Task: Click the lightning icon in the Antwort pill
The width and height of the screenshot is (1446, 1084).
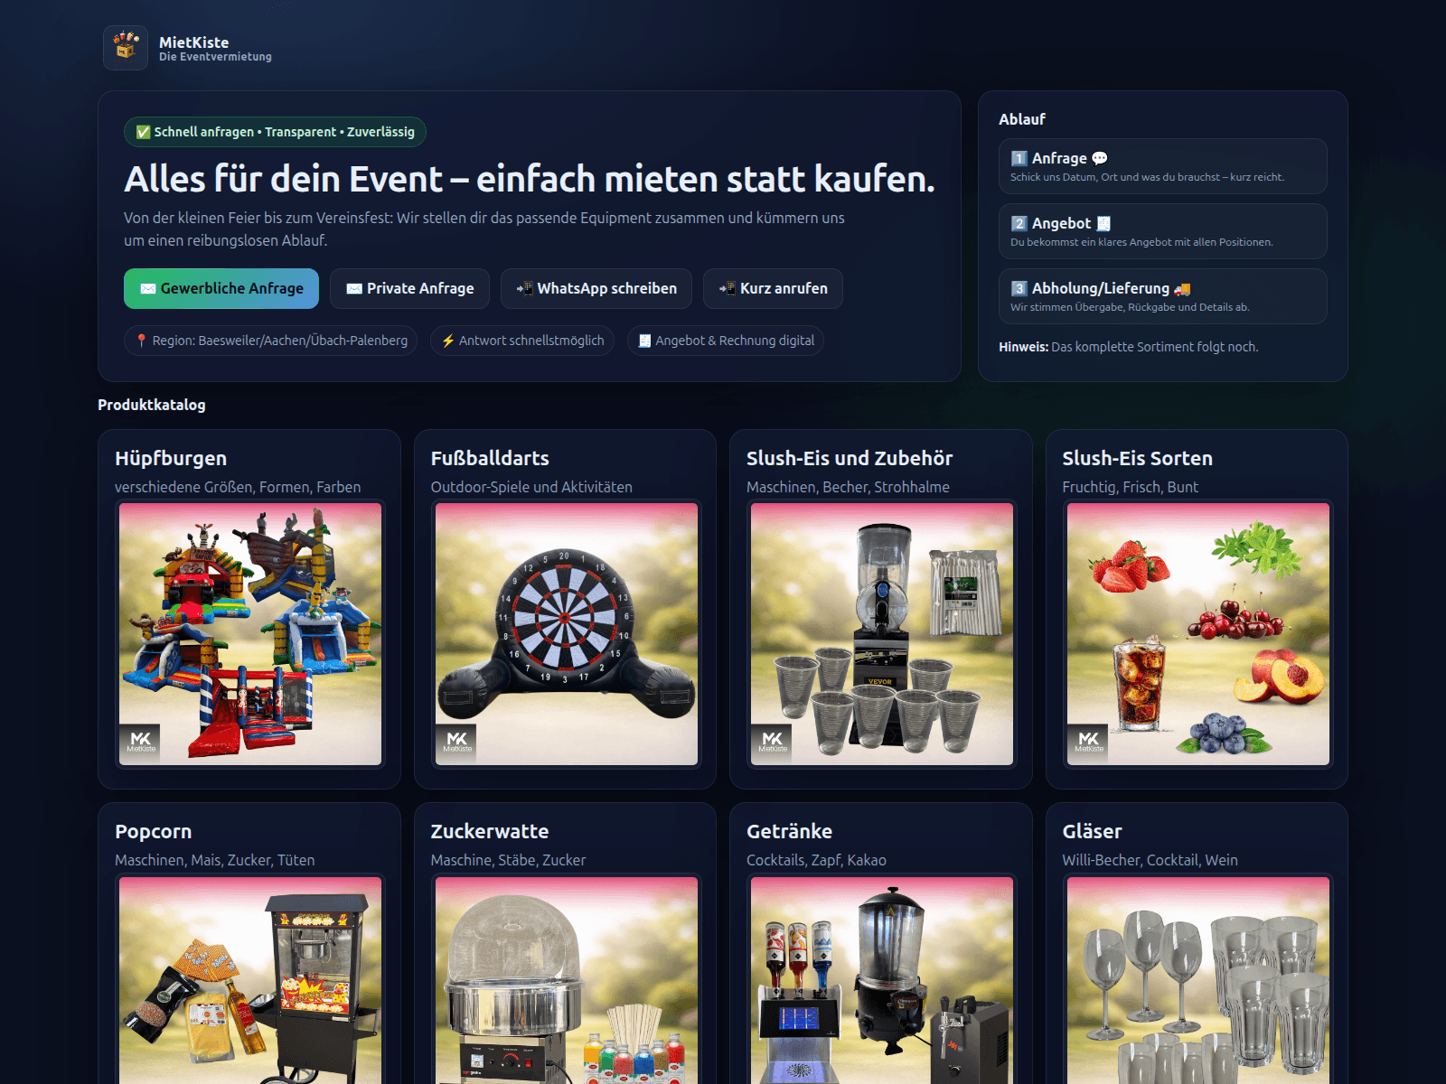Action: (448, 341)
